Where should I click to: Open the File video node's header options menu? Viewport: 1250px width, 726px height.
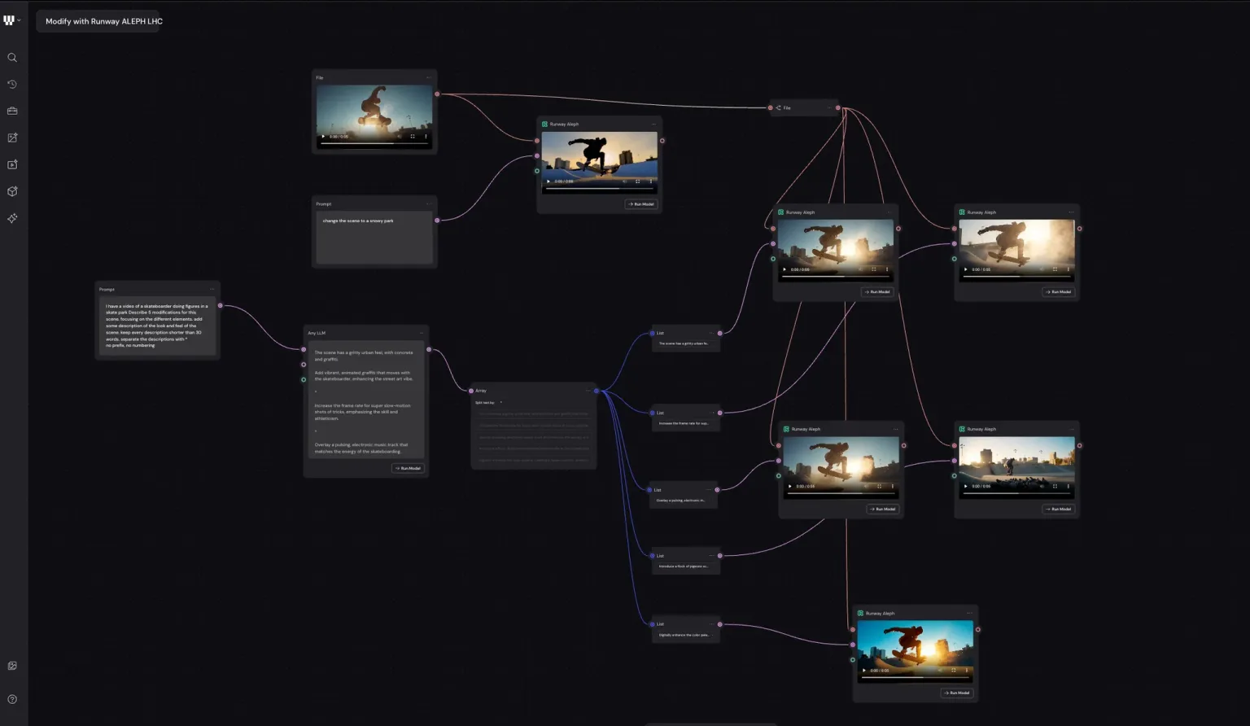(x=428, y=77)
